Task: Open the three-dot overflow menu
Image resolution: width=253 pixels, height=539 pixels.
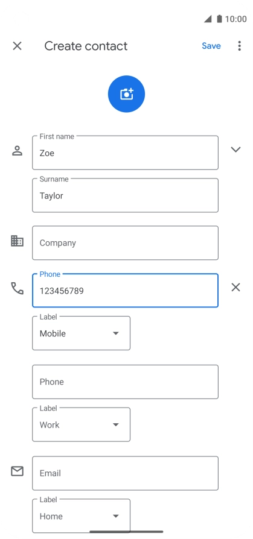Action: click(239, 46)
